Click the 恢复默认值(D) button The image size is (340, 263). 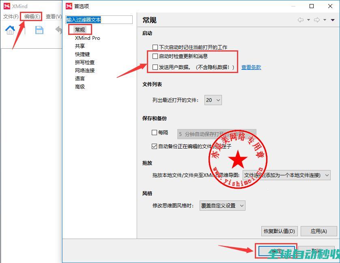[x=280, y=231]
